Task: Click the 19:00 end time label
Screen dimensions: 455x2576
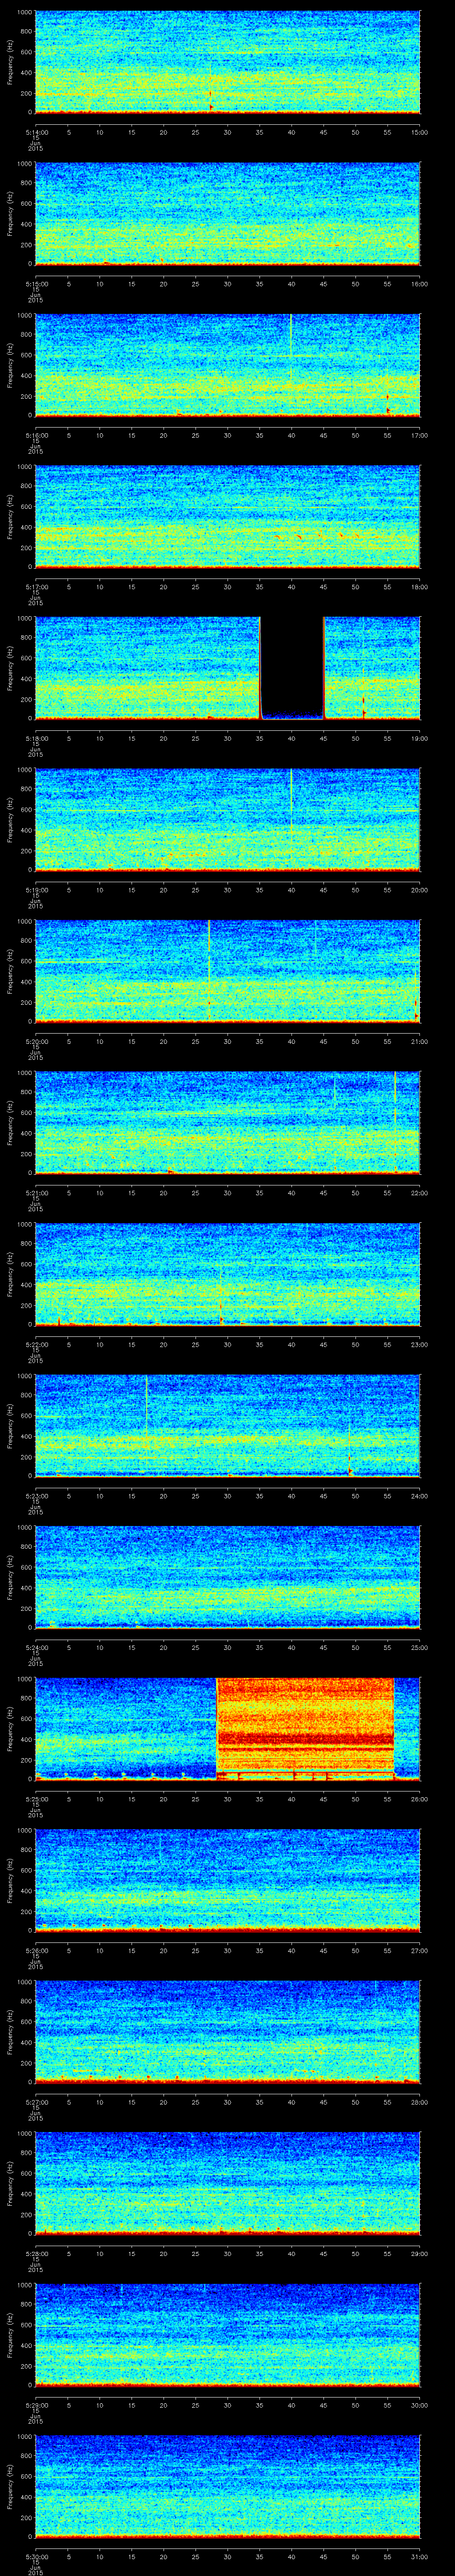Action: (x=419, y=738)
